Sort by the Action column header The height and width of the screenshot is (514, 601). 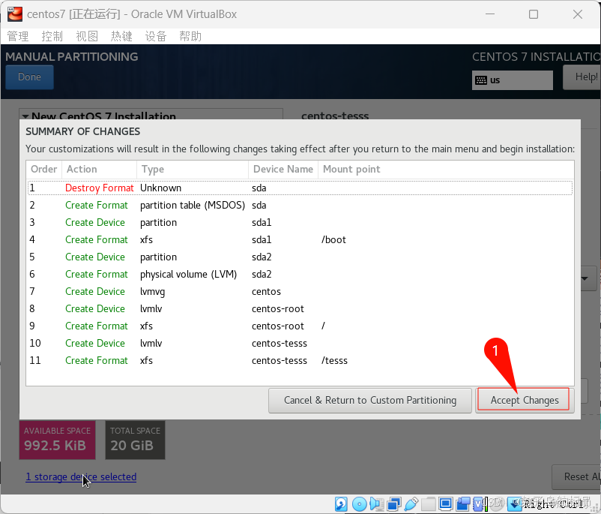click(99, 170)
